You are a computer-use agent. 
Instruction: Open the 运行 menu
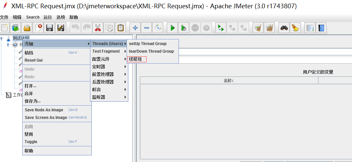48,17
